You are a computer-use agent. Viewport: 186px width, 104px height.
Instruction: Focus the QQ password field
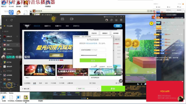93,55
